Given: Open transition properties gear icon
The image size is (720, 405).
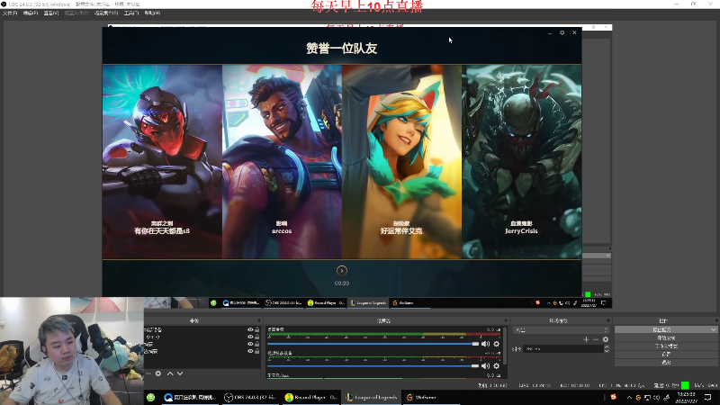Looking at the screenshot, I should [606, 339].
